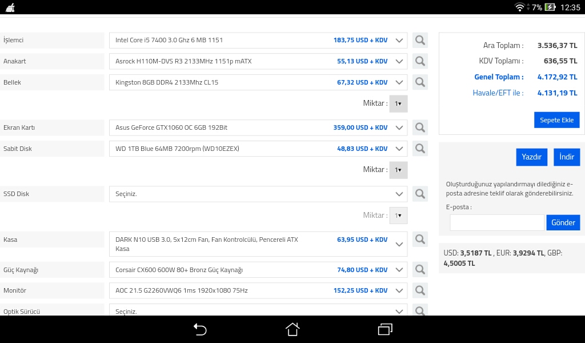Tap the İşlemci category label
The image size is (585, 343).
(14, 41)
